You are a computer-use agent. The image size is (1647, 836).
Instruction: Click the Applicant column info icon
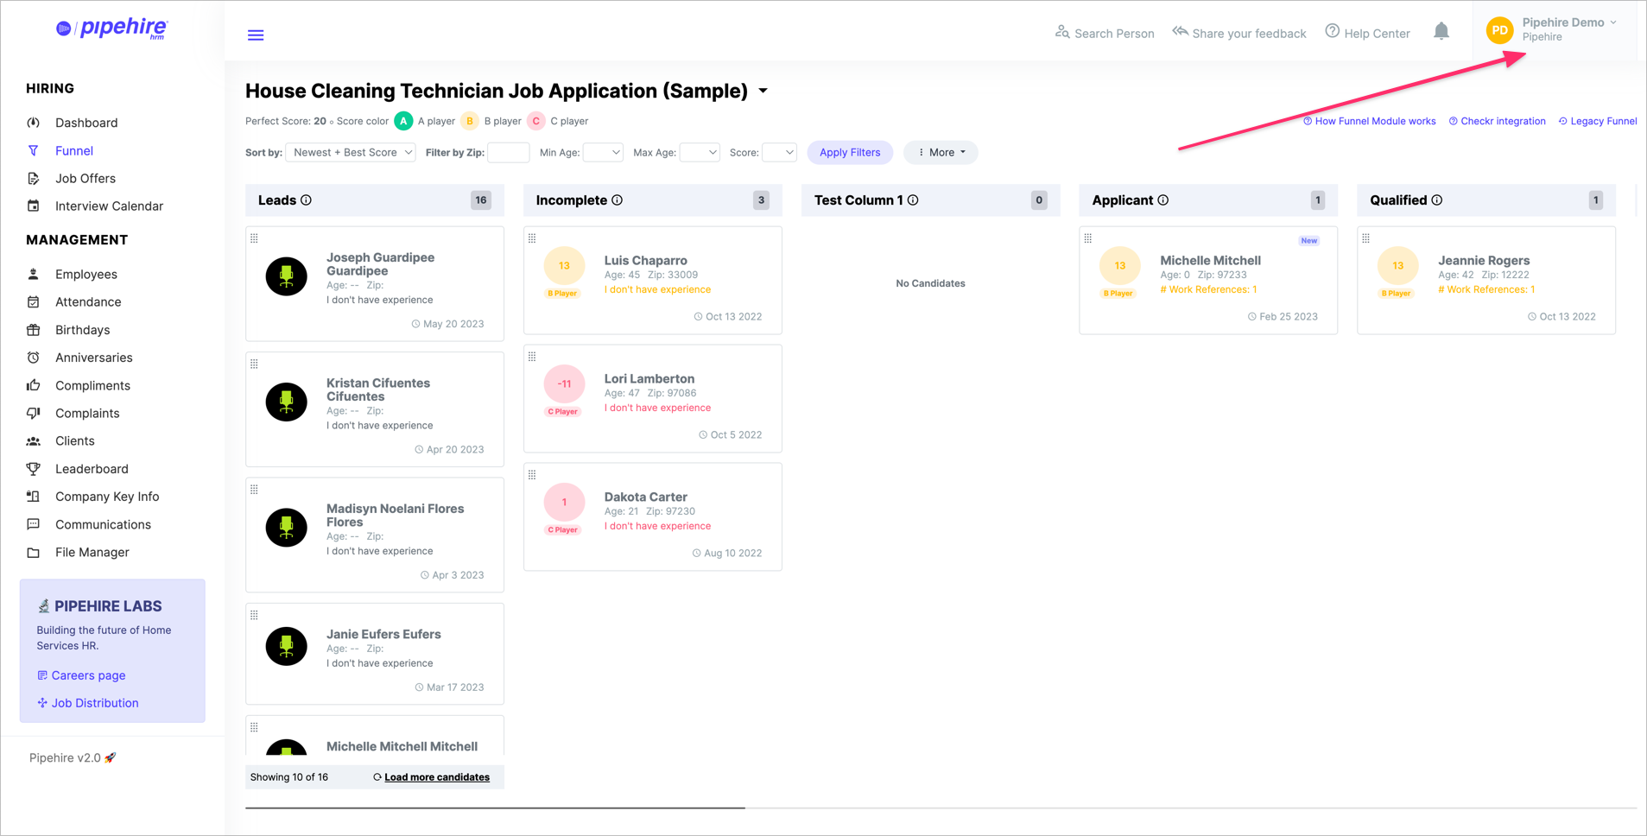[x=1163, y=200]
